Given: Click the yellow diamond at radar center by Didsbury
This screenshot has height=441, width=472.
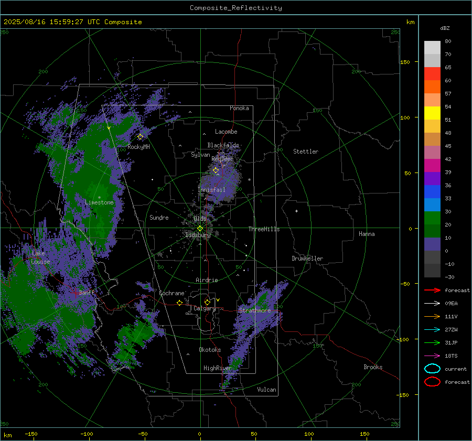Looking at the screenshot, I should 200,229.
